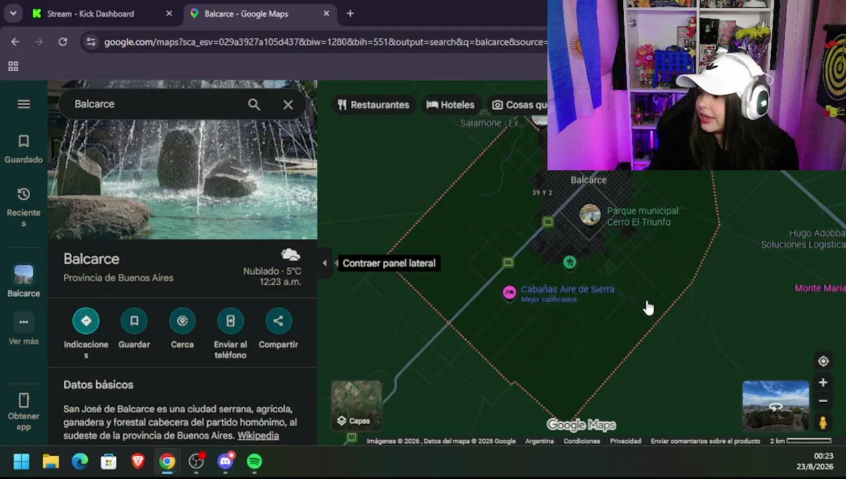The width and height of the screenshot is (846, 479).
Task: Click the Compartir share button
Action: (278, 321)
